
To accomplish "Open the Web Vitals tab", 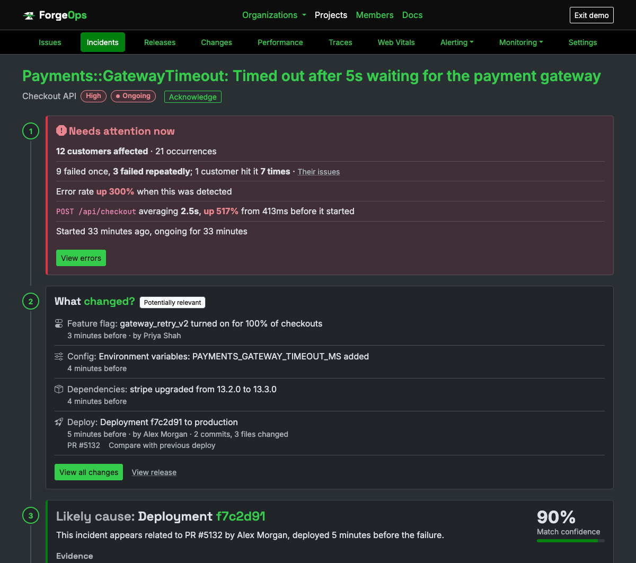I will (396, 42).
